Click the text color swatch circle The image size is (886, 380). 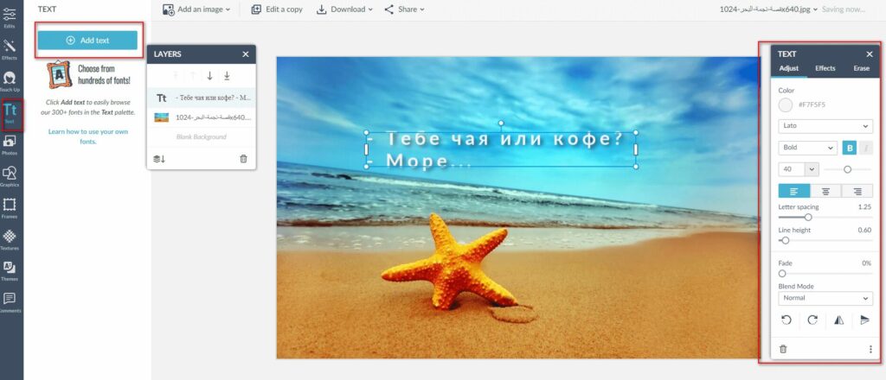[786, 104]
